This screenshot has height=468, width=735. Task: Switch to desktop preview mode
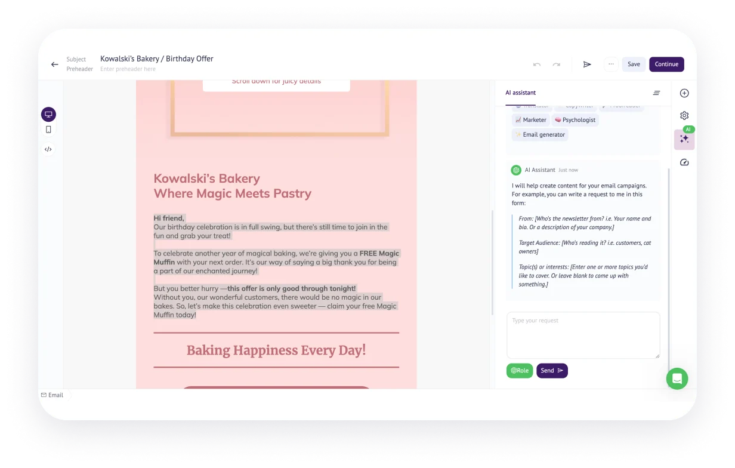tap(48, 114)
